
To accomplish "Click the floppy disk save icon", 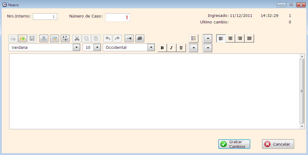I will (x=32, y=38).
